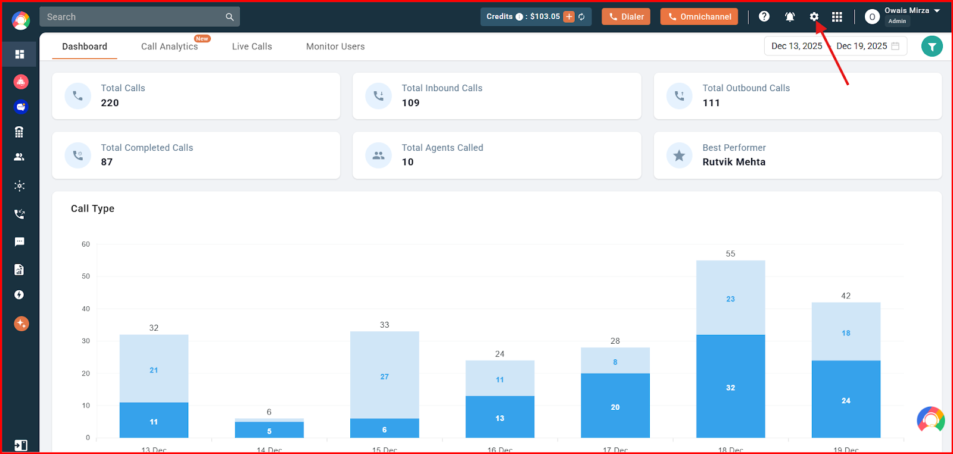Refresh the credits balance
This screenshot has width=953, height=454.
581,17
